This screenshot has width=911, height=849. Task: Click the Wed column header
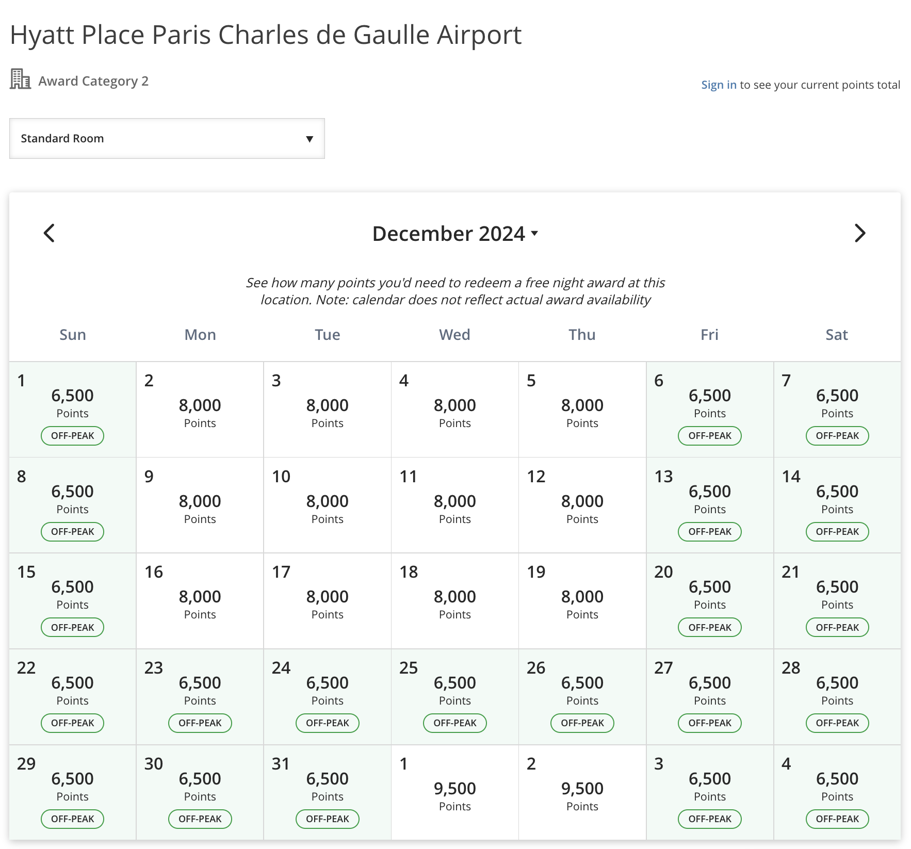click(455, 335)
